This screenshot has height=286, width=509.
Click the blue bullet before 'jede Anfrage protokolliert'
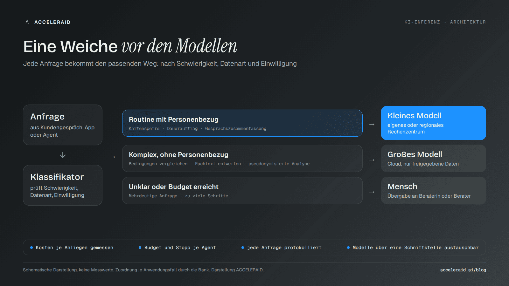coord(243,248)
